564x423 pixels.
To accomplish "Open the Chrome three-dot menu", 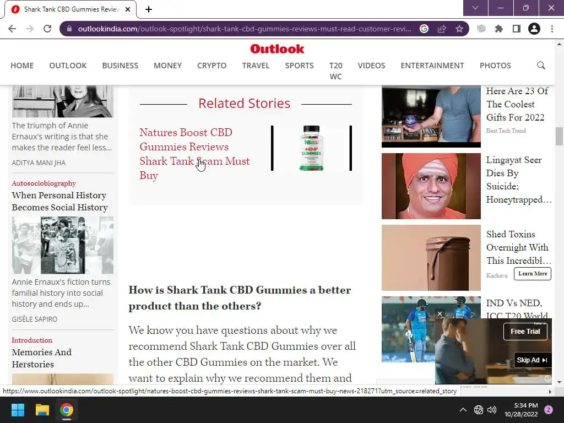I will point(552,29).
